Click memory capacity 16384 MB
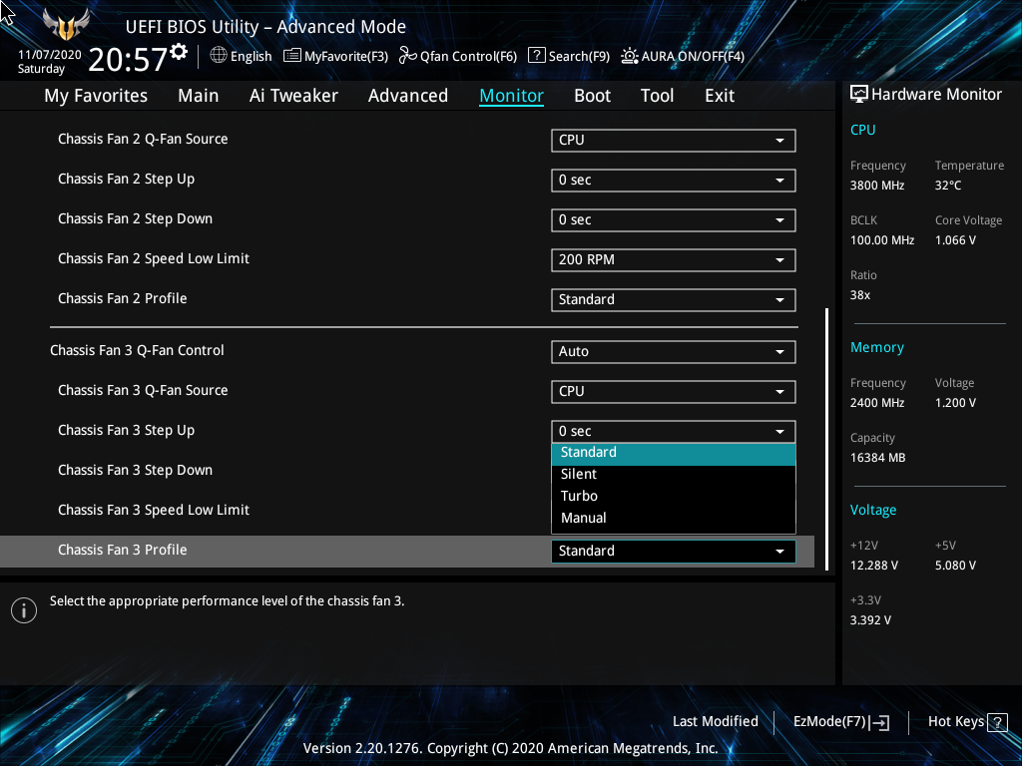1022x766 pixels. 877,458
